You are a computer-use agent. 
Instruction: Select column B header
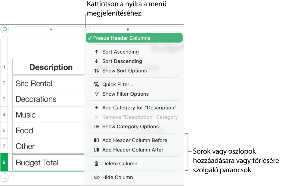(x=128, y=29)
